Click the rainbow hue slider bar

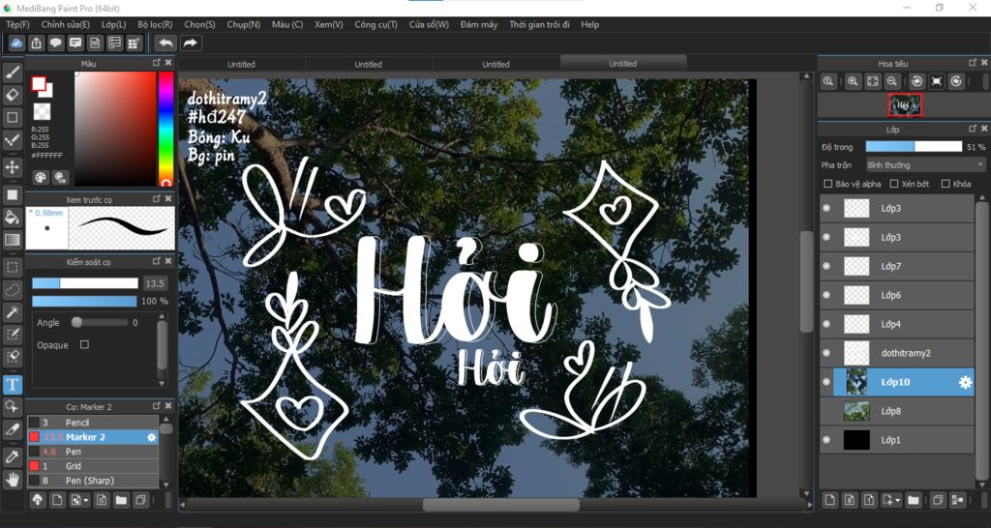coord(165,127)
